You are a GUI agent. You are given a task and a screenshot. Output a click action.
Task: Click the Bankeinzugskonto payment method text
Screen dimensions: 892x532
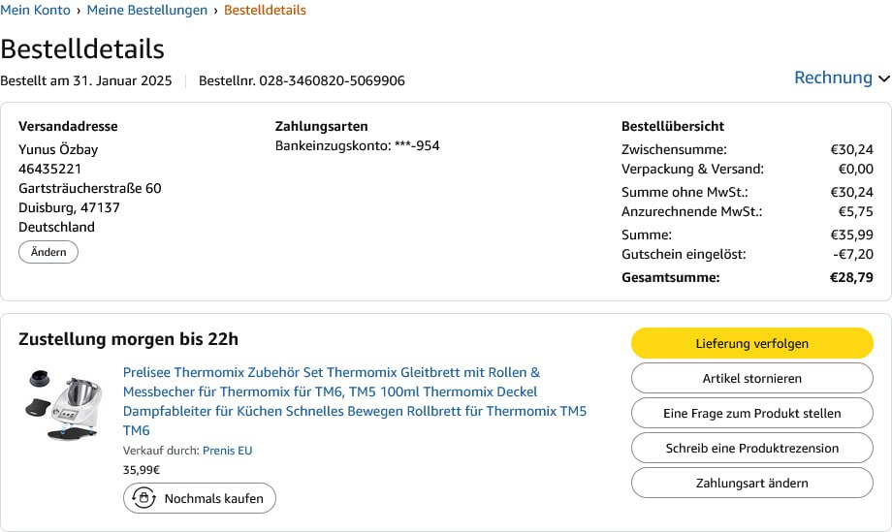(x=357, y=145)
